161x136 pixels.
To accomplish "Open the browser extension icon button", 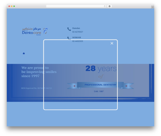I will click(x=109, y=6).
